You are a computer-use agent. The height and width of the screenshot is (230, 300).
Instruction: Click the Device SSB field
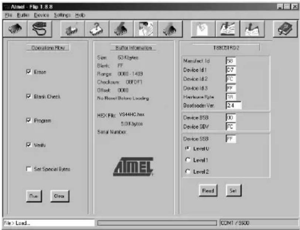click(231, 139)
